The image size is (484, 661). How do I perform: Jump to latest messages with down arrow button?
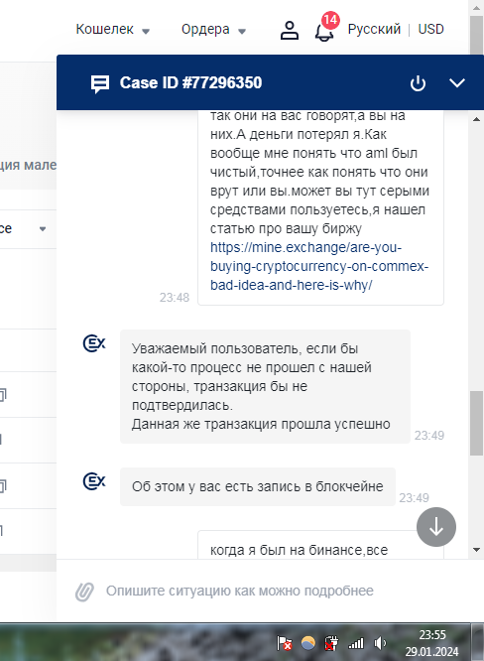(436, 527)
